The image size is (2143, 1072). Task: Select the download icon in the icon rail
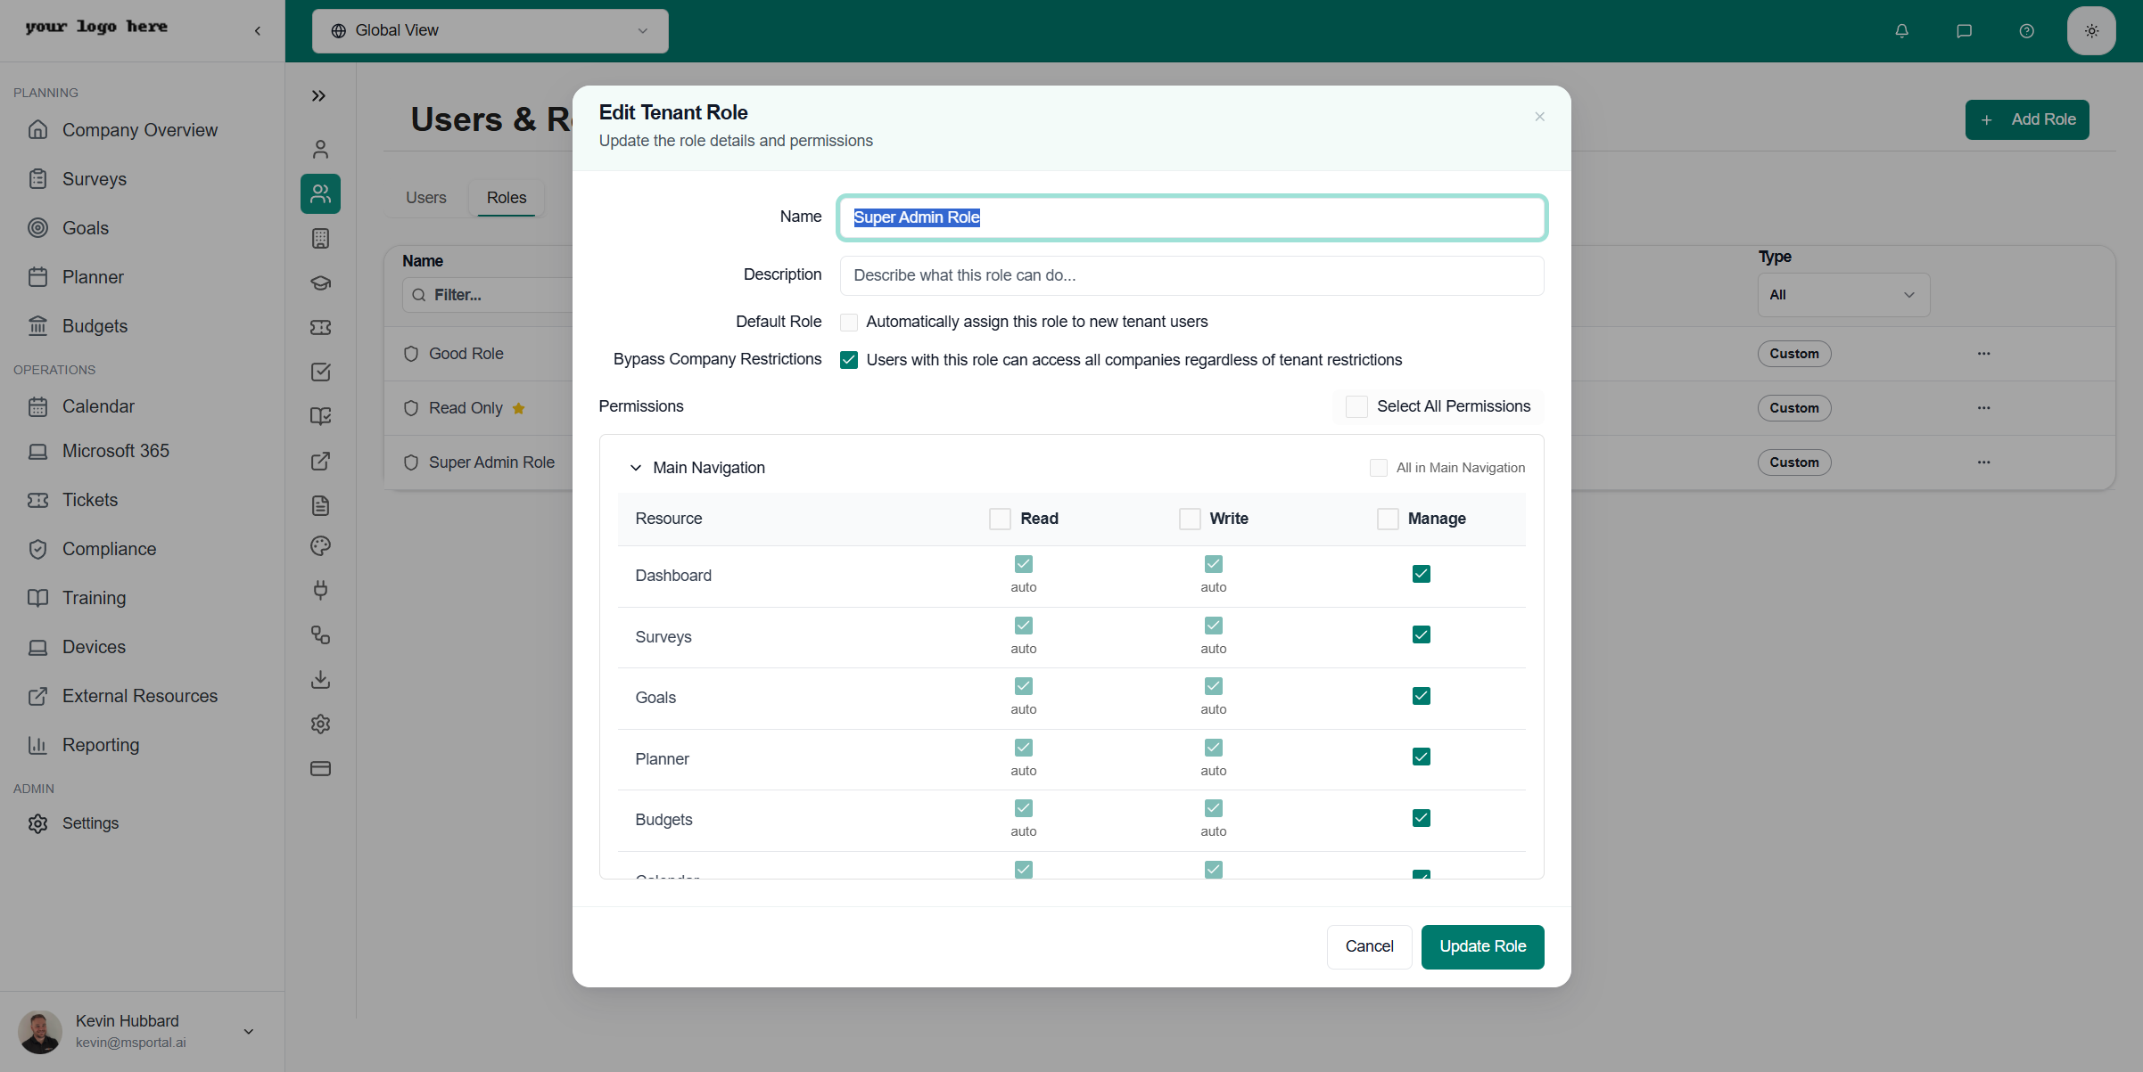click(x=320, y=679)
